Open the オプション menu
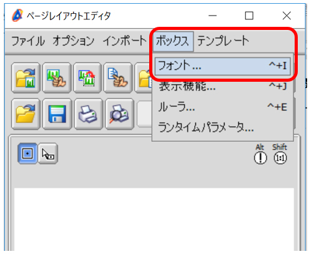This screenshot has height=254, width=309. 73,41
